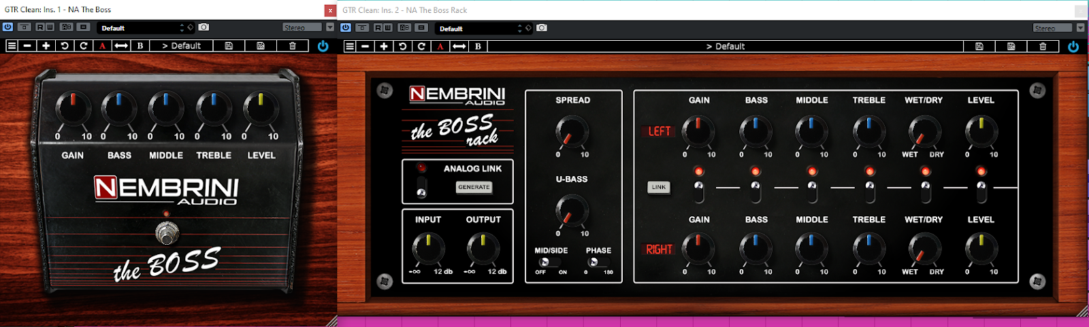Image resolution: width=1089 pixels, height=327 pixels.
Task: Open hamburger menu in The Boss Rack window
Action: point(350,46)
